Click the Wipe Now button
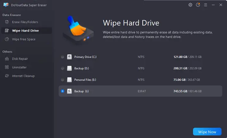This screenshot has width=227, height=138. [207, 132]
